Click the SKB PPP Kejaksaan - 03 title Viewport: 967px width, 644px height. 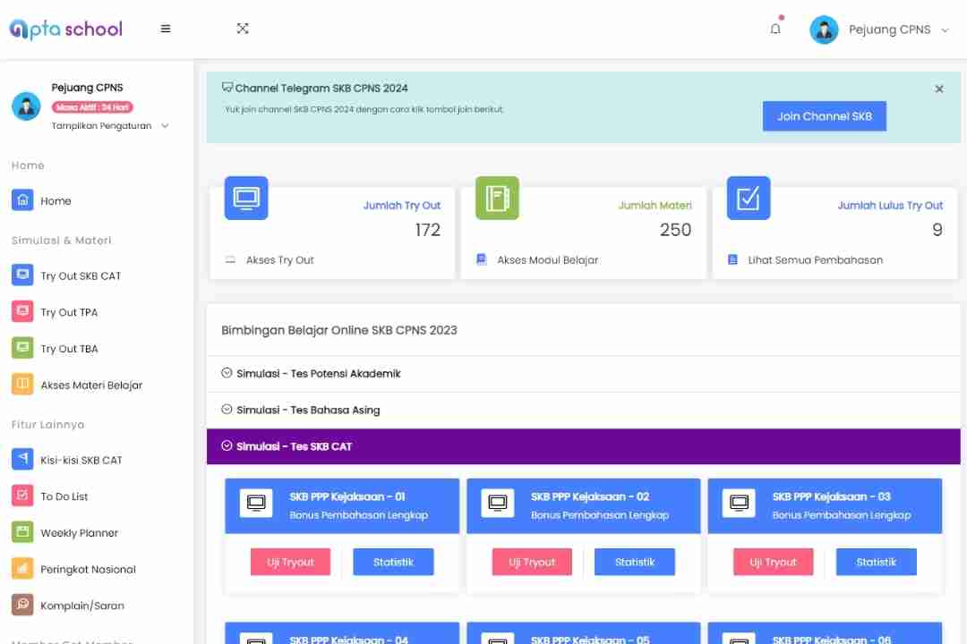[x=831, y=496]
